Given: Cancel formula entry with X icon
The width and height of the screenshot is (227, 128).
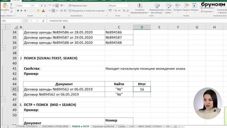Looking at the screenshot, I should 31,21.
